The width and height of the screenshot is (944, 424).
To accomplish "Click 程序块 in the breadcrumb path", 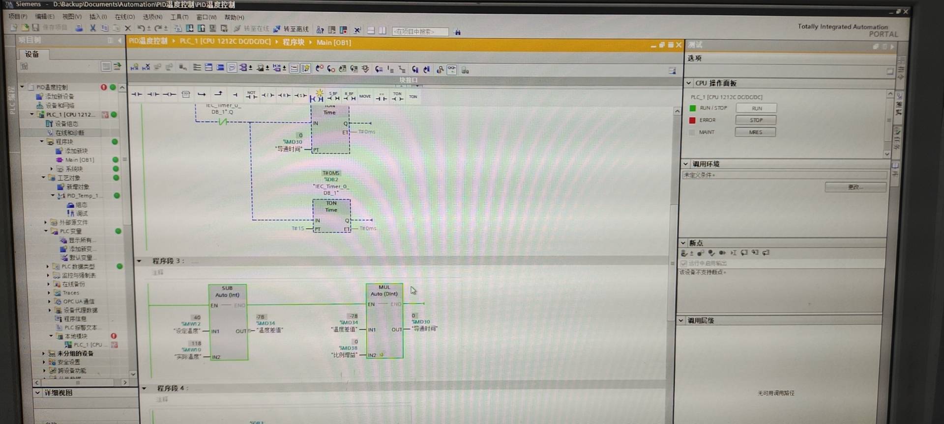I will [x=294, y=42].
